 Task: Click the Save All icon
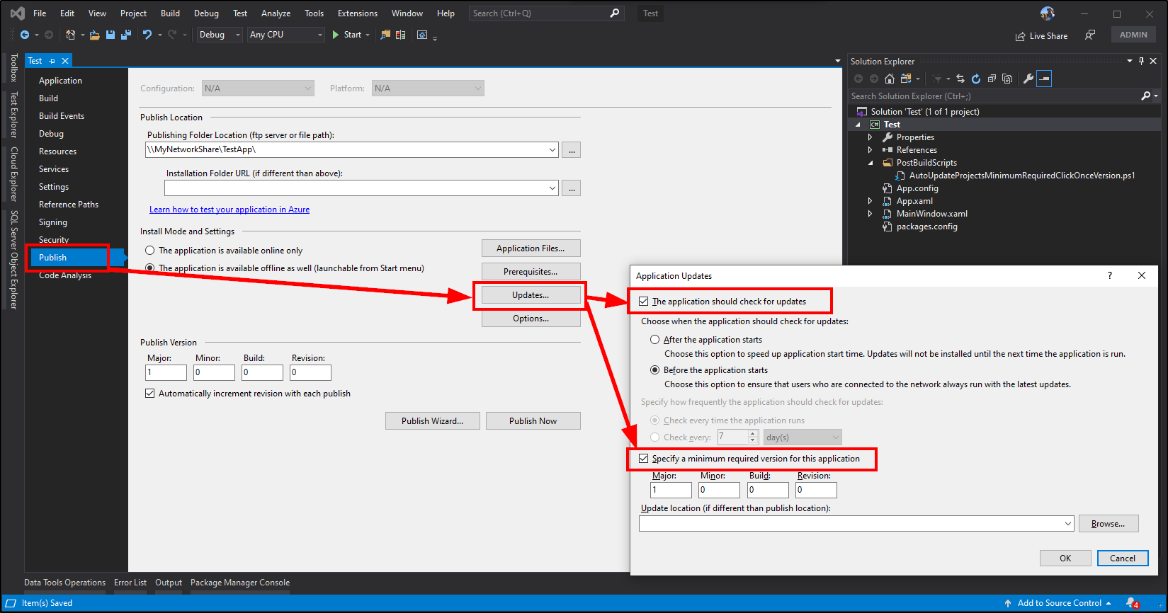(x=126, y=35)
